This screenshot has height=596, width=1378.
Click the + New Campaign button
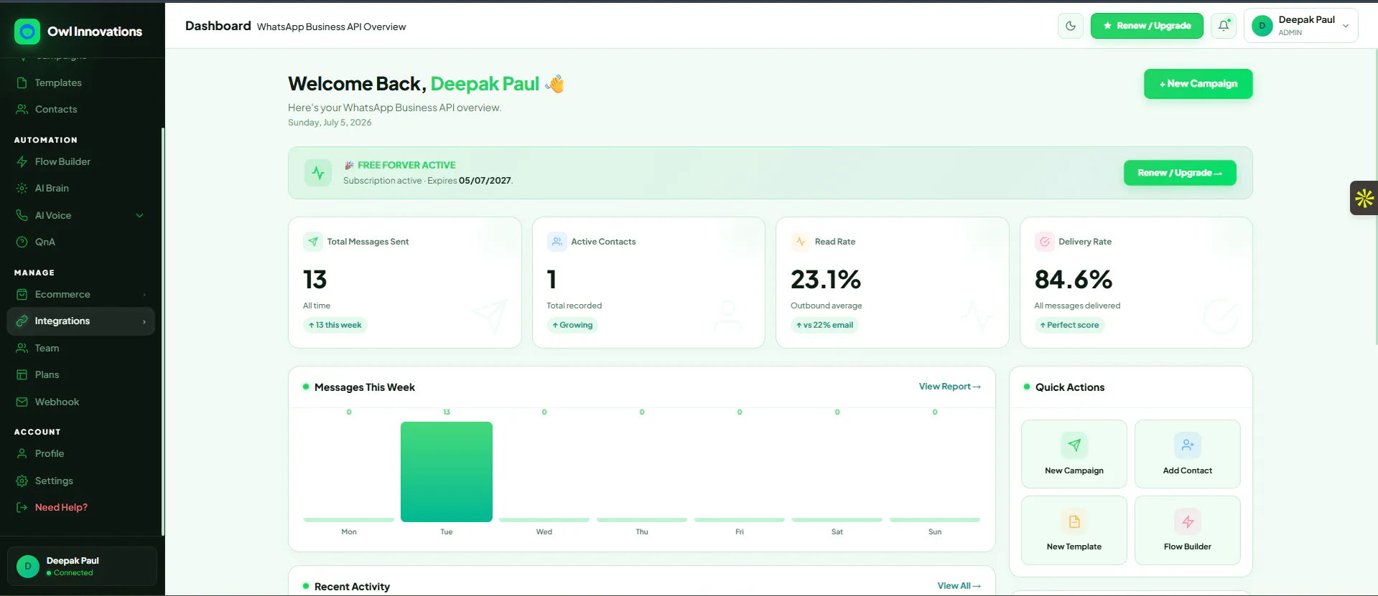[x=1198, y=84]
